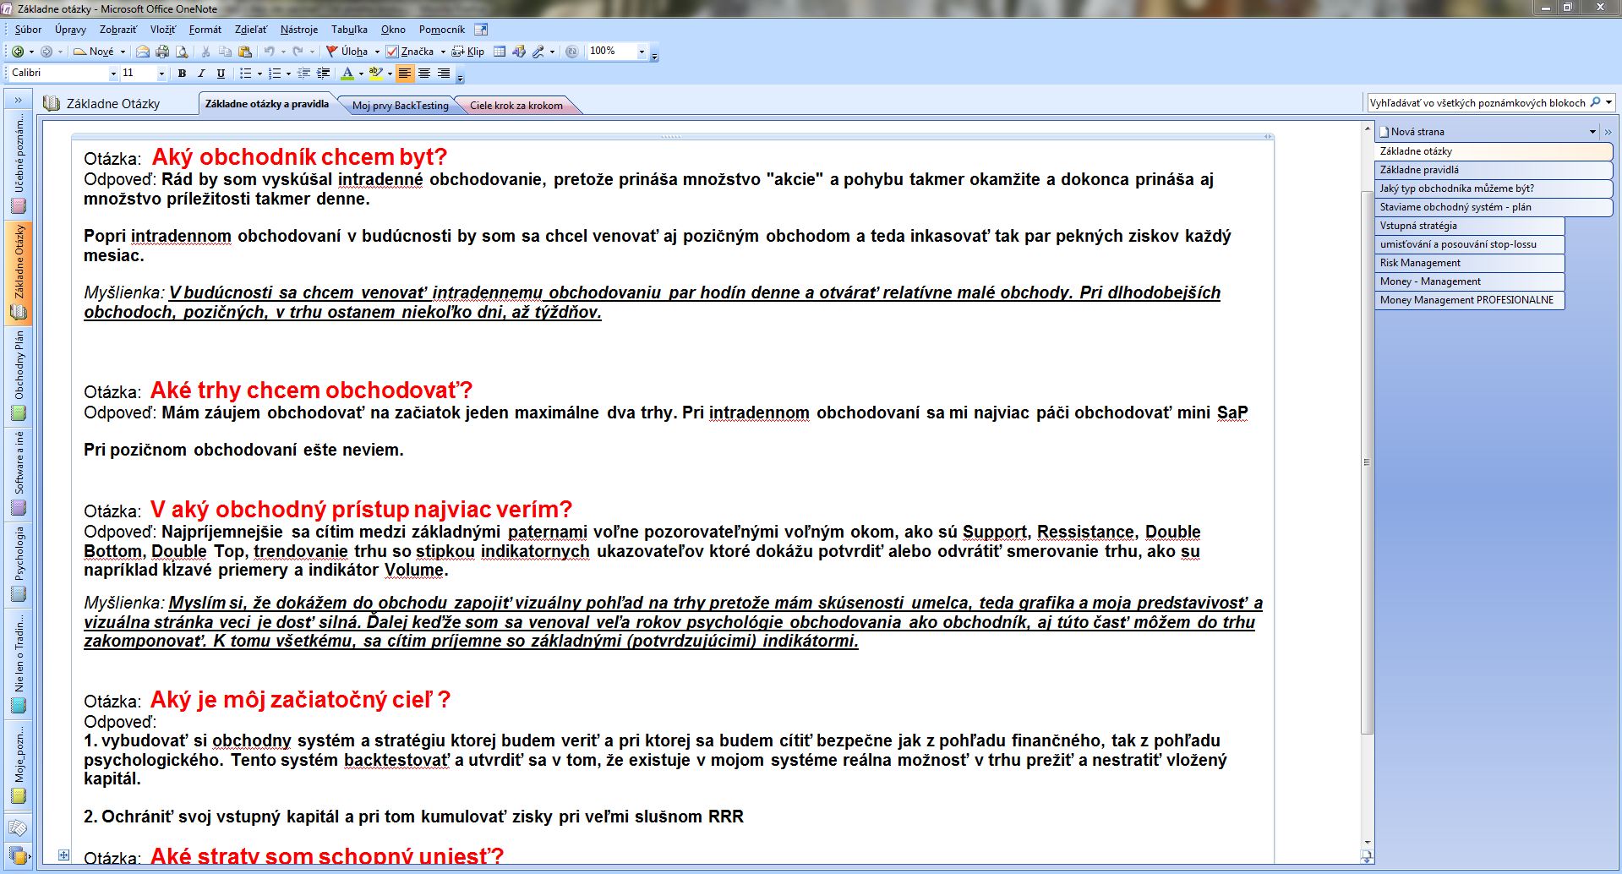Open the Vložiť menu
This screenshot has width=1622, height=874.
163,30
